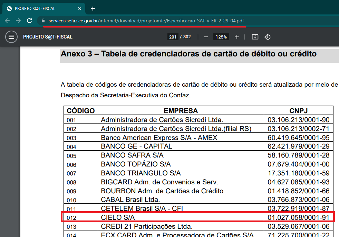
Task: Edit the 125% zoom level field
Action: (x=221, y=37)
